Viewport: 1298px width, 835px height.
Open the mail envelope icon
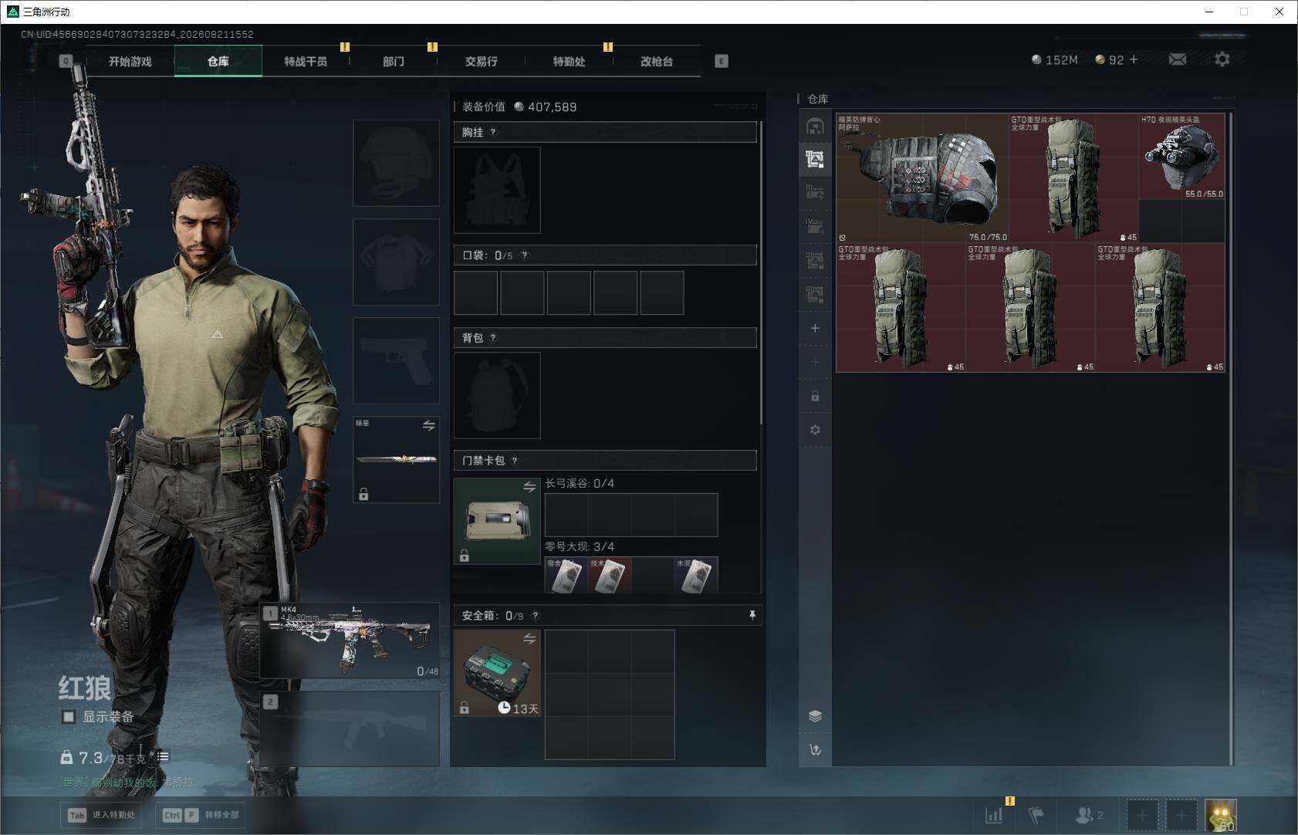1178,59
